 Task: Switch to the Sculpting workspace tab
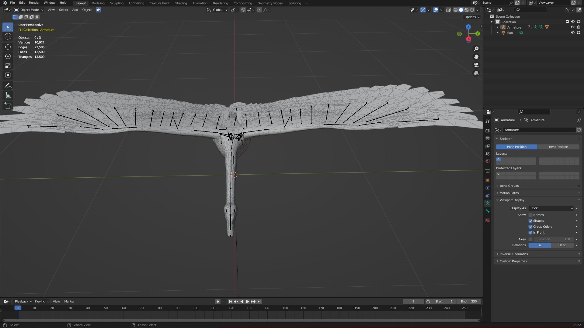tap(117, 3)
